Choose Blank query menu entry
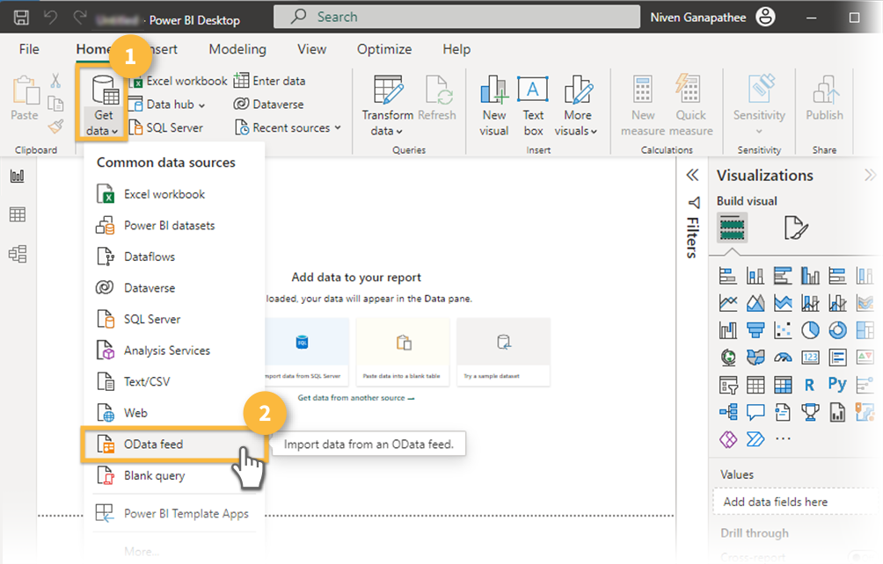 point(172,476)
